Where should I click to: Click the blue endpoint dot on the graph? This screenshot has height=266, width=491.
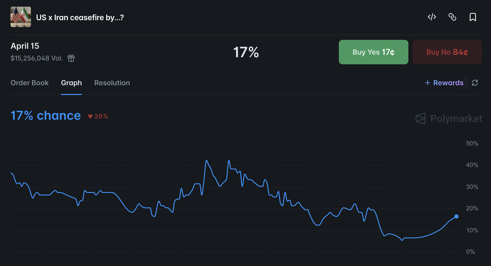click(x=456, y=216)
